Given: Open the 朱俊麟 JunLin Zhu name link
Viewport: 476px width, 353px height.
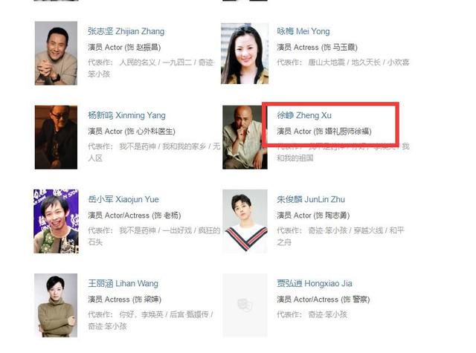Looking at the screenshot, I should click(x=311, y=199).
